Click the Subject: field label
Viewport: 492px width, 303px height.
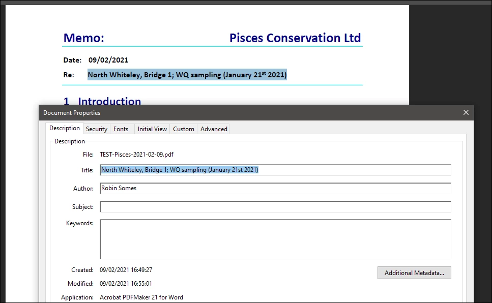point(83,207)
